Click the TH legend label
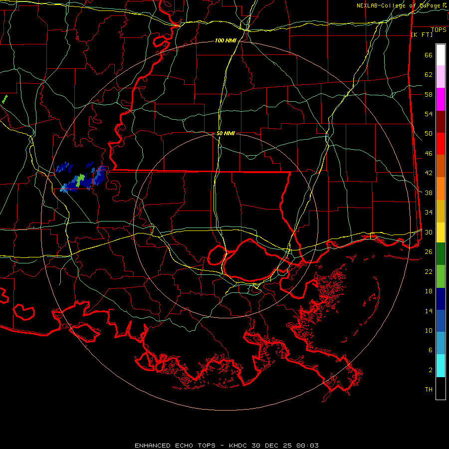 (429, 390)
